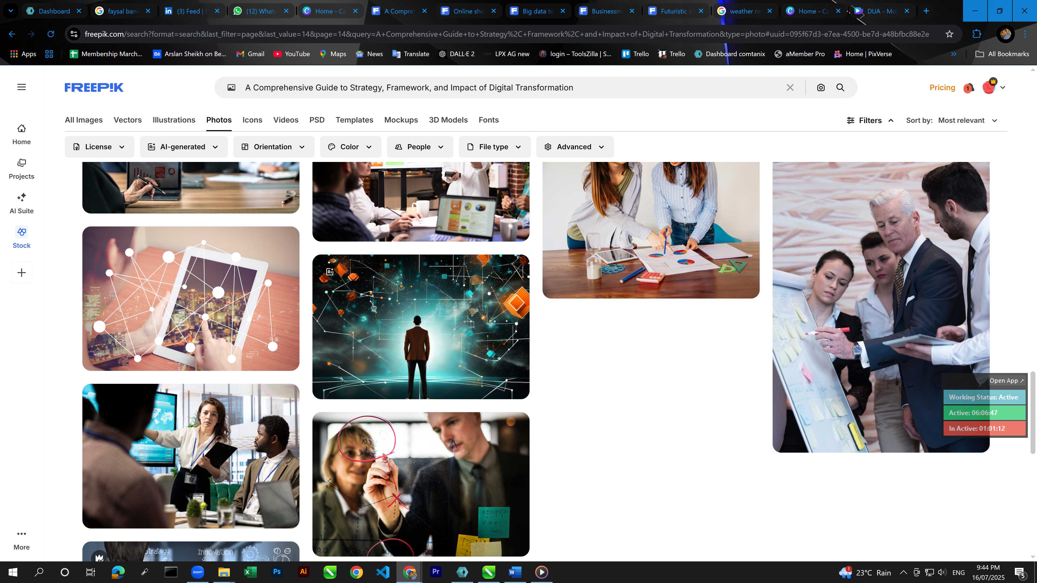Click the Freepik logo
The width and height of the screenshot is (1037, 583).
point(94,87)
